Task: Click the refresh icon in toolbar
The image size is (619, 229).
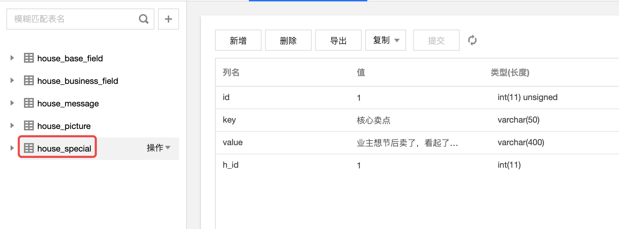Action: pos(472,40)
